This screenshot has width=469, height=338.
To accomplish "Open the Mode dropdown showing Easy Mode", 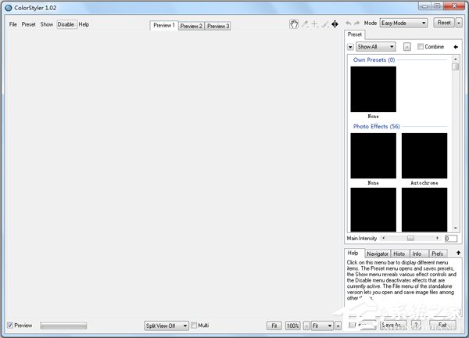I will pos(403,23).
